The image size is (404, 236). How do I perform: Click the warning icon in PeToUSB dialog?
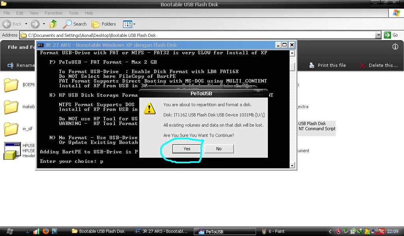(x=150, y=108)
